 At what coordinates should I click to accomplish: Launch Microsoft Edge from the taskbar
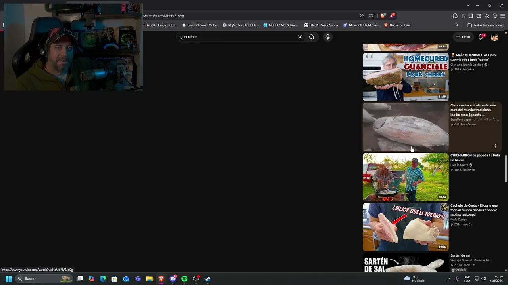coord(103,279)
